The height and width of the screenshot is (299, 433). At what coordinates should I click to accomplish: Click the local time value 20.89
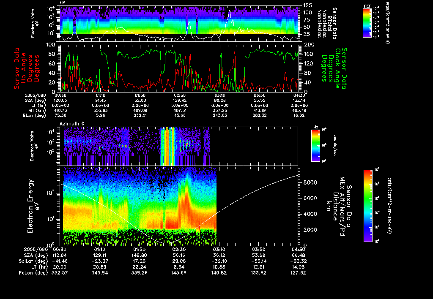pos(99,267)
